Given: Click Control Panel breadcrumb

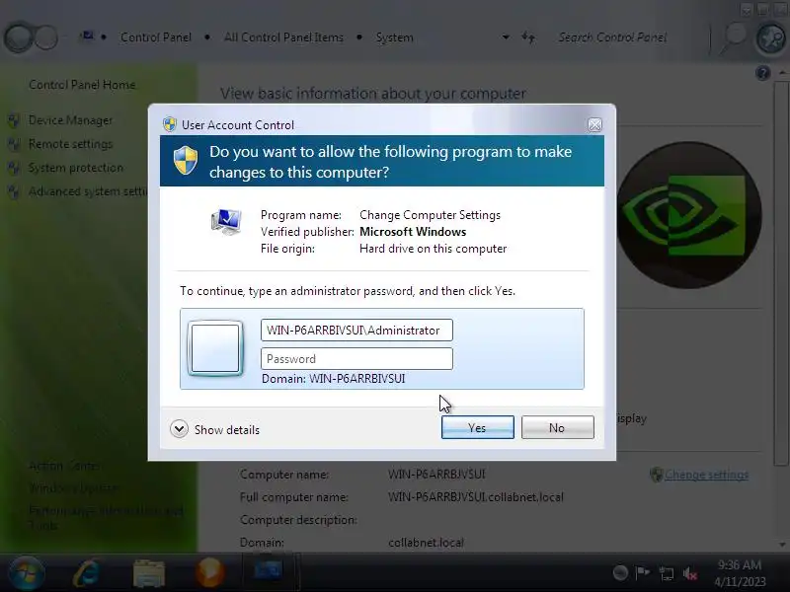Looking at the screenshot, I should 156,37.
